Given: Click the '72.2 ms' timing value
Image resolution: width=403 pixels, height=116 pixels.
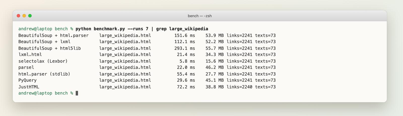Looking at the screenshot, I should (x=186, y=87).
